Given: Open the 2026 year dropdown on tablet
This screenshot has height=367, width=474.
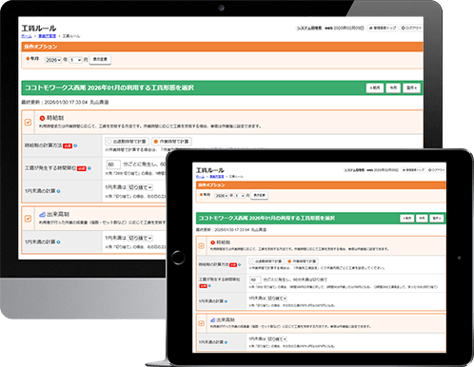Looking at the screenshot, I should tap(222, 196).
